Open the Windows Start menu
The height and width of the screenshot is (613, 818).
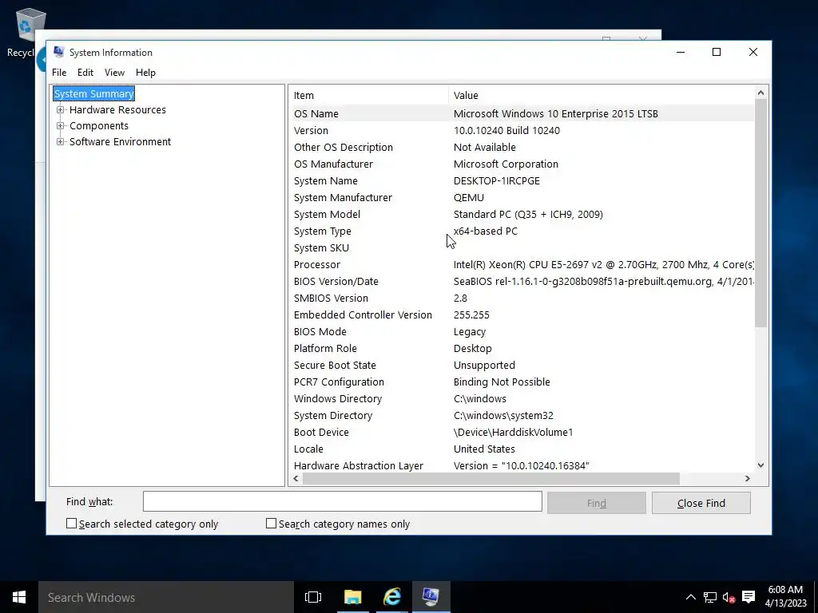tap(19, 597)
